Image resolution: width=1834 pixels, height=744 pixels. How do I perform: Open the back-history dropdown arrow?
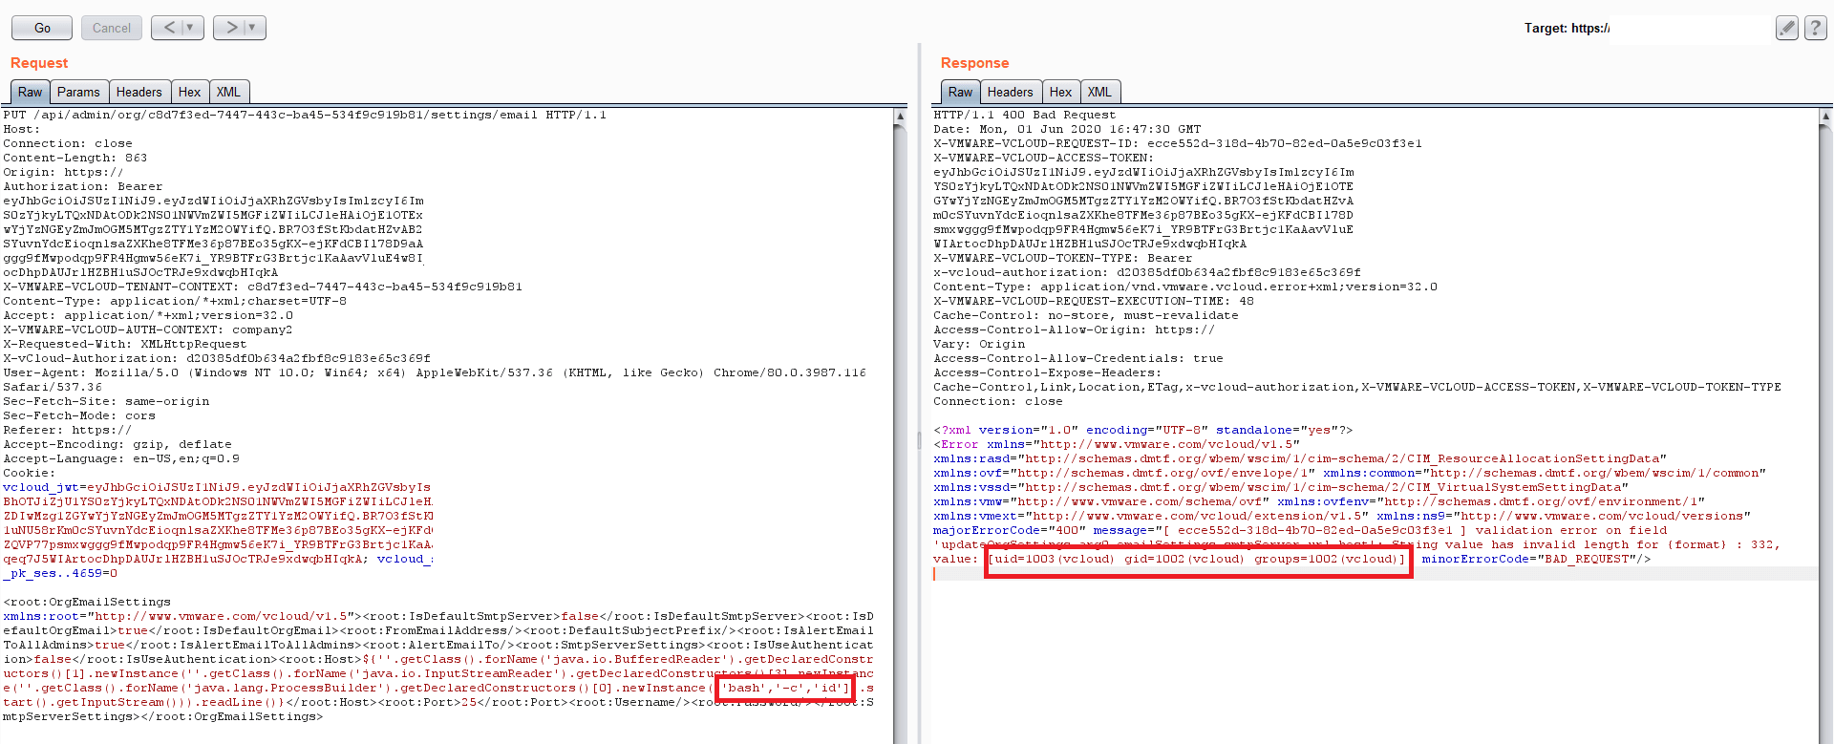point(191,28)
